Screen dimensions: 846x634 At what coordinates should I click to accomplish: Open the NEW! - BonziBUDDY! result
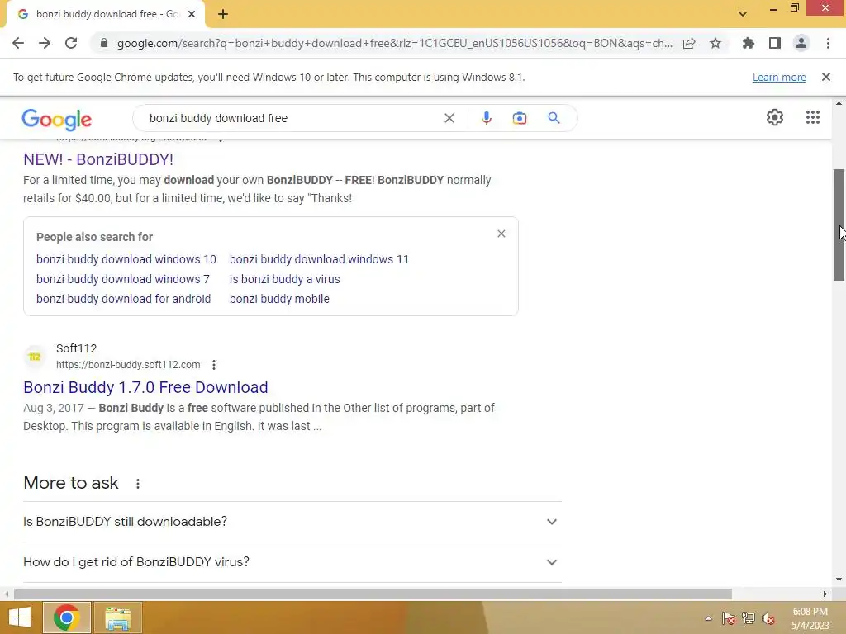(98, 159)
